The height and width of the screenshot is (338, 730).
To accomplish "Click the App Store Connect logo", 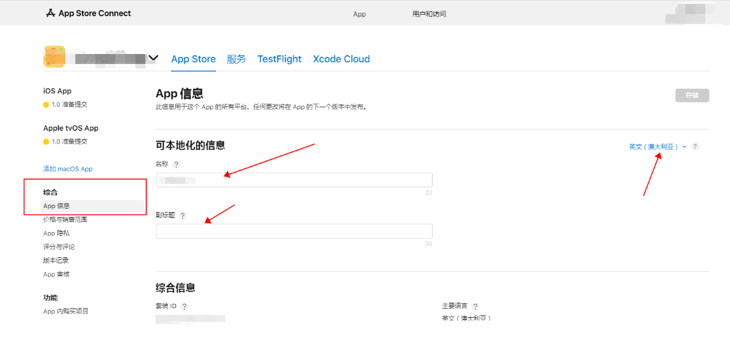I will tap(89, 13).
